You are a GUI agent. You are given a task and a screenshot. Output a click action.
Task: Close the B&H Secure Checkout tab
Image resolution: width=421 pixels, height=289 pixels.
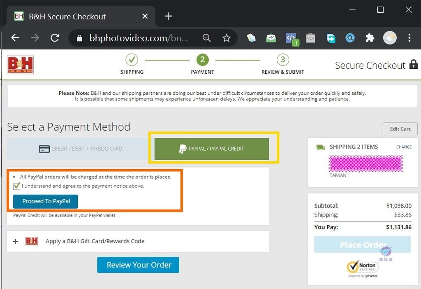click(x=145, y=16)
